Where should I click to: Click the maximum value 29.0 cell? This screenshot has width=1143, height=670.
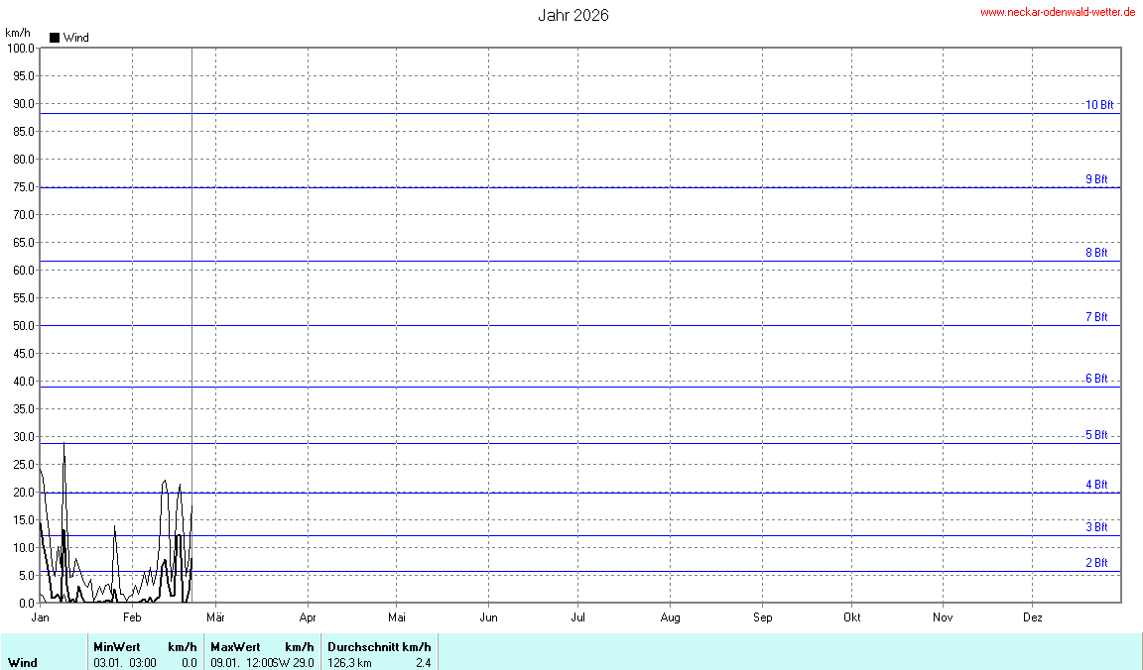click(304, 662)
